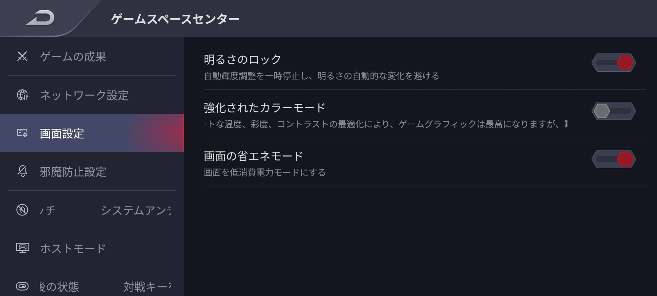This screenshot has height=296, width=657.
Task: Enable the 強化されたカラーモード toggle
Action: point(614,111)
